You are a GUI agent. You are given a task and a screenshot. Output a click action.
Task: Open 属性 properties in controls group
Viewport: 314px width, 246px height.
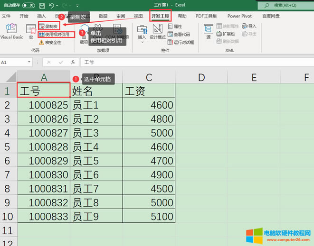pyautogui.click(x=175, y=27)
